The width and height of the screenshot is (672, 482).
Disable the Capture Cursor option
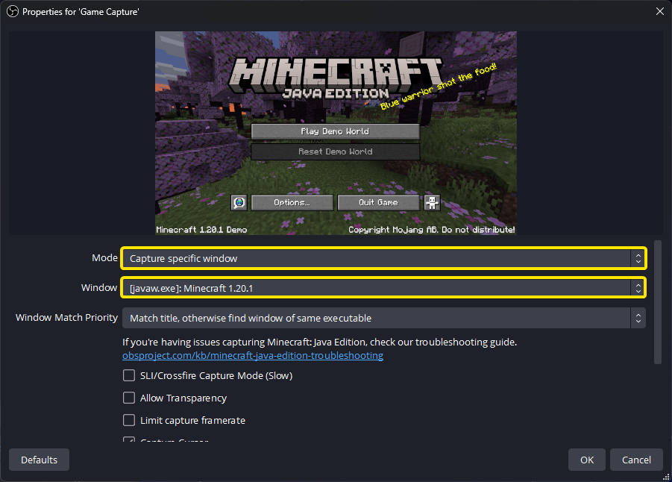(x=128, y=440)
